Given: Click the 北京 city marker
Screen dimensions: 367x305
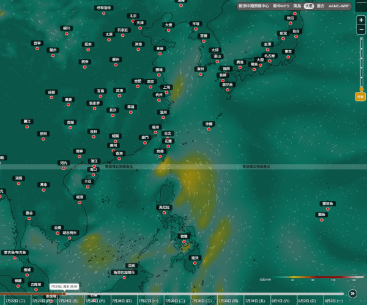Looking at the screenshot, I should [x=133, y=21].
